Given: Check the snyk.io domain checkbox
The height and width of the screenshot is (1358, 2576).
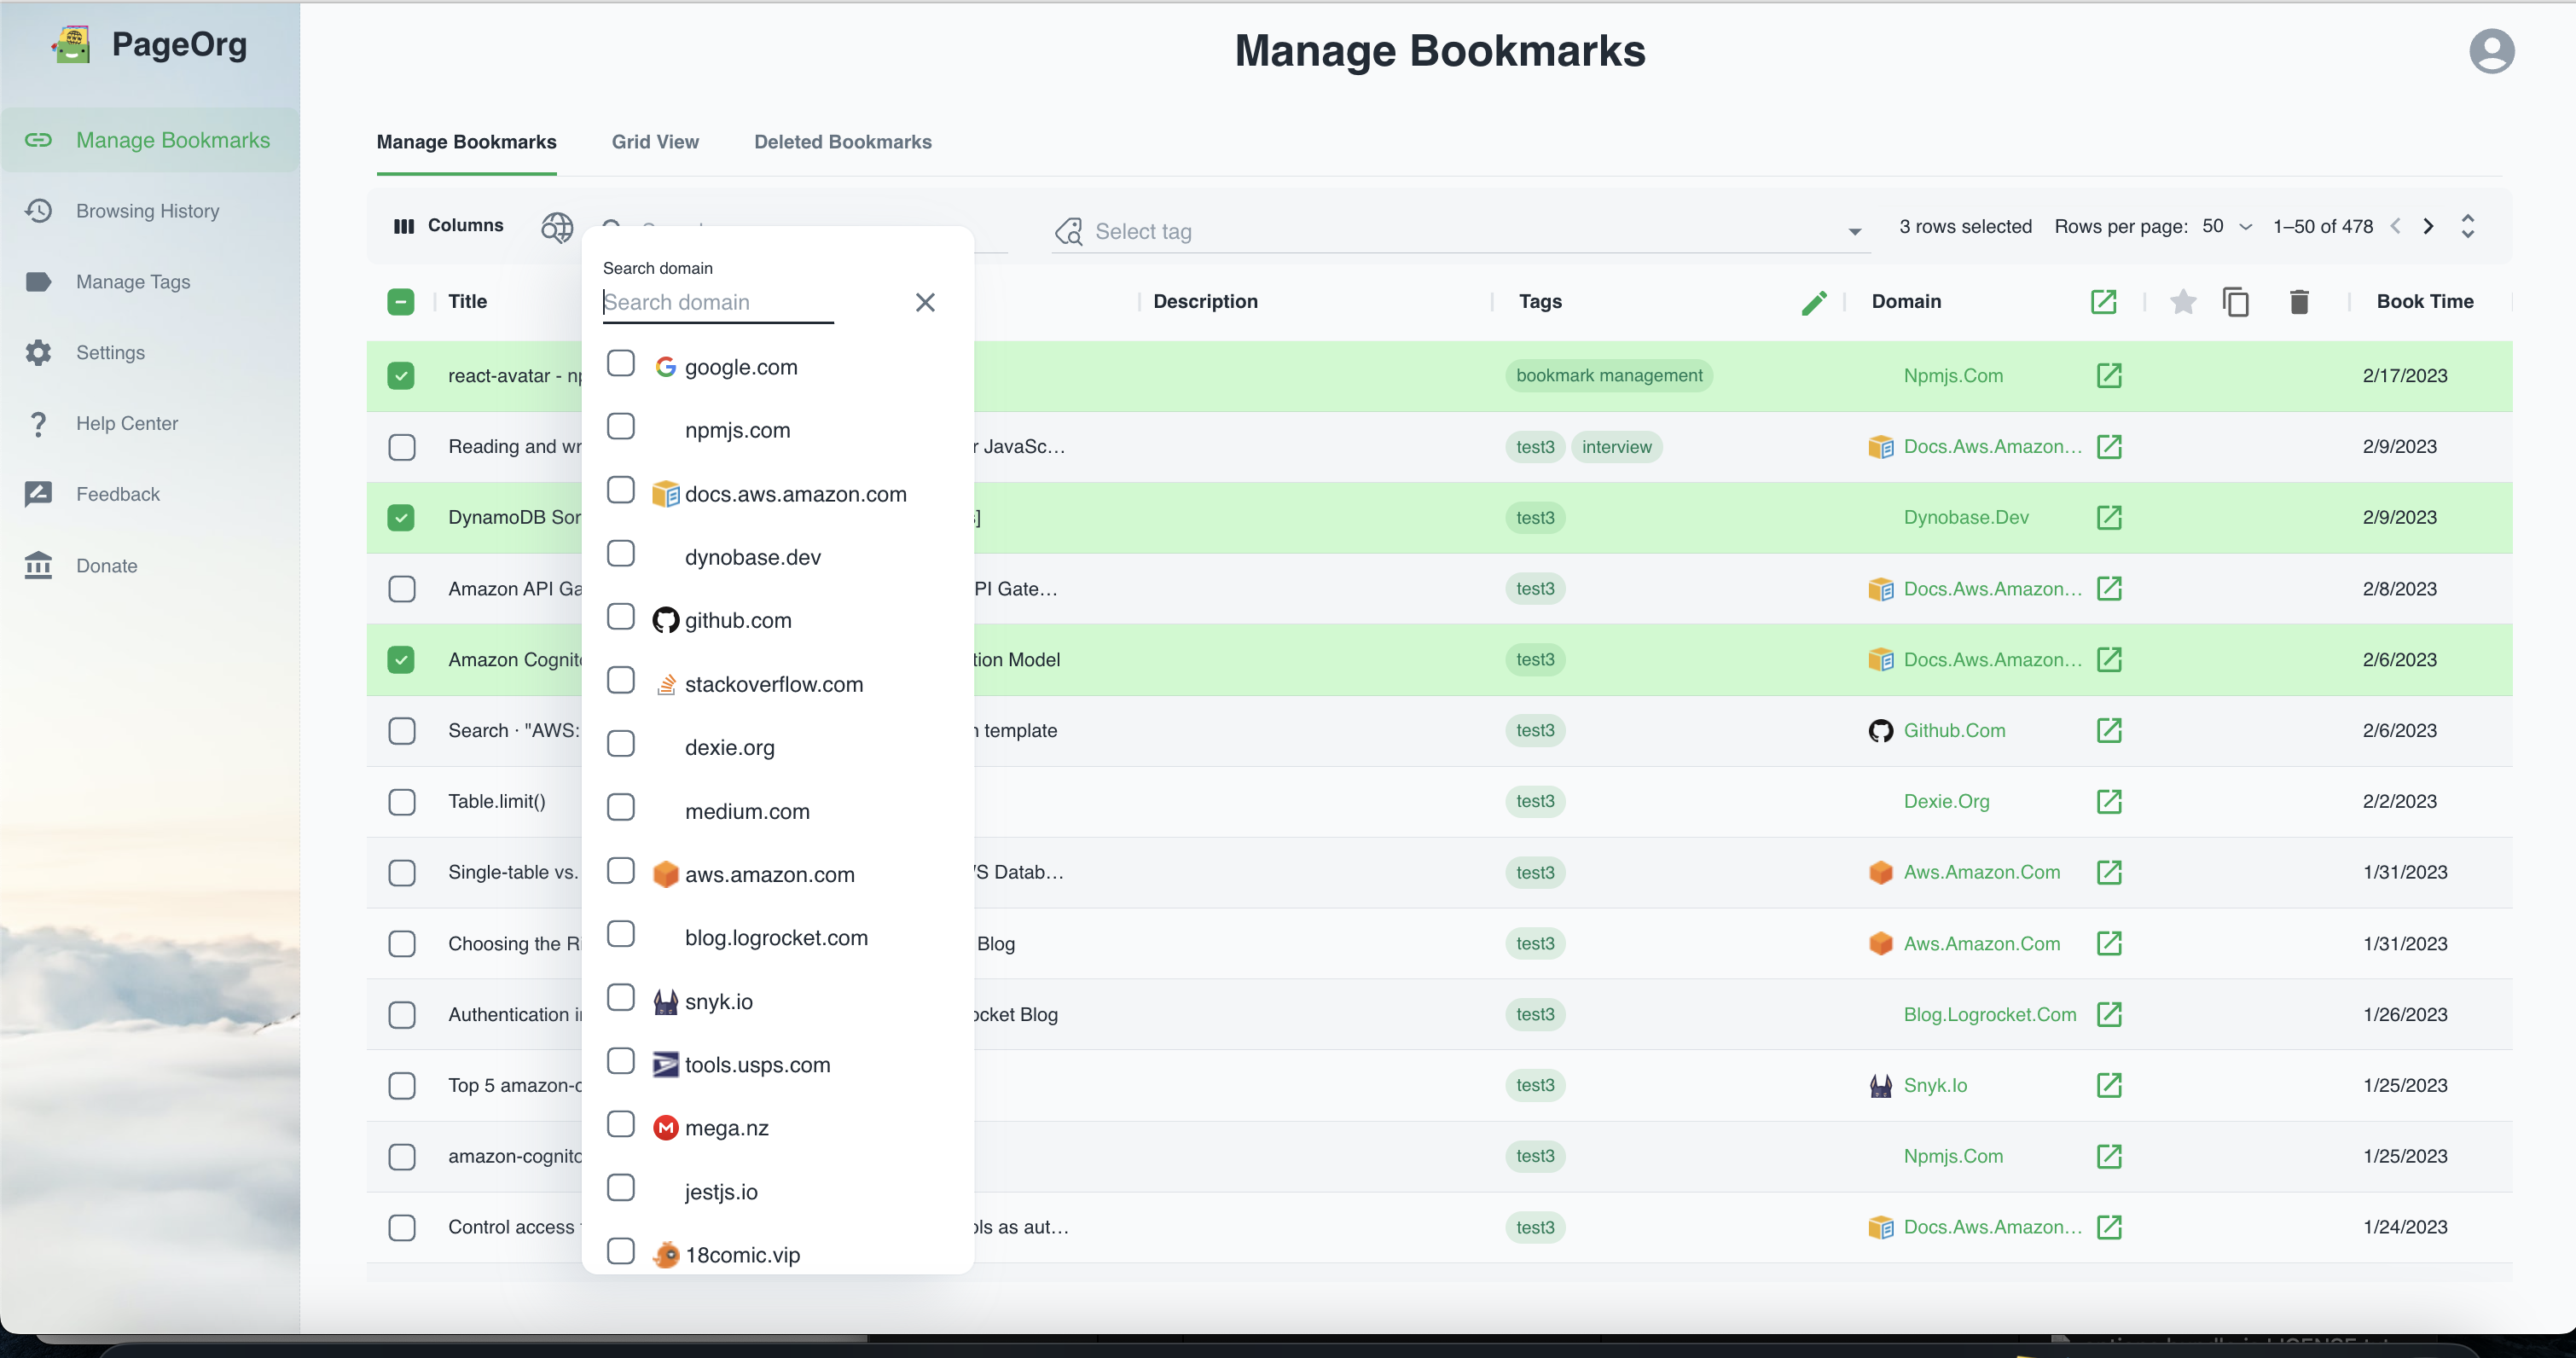Looking at the screenshot, I should coord(621,998).
